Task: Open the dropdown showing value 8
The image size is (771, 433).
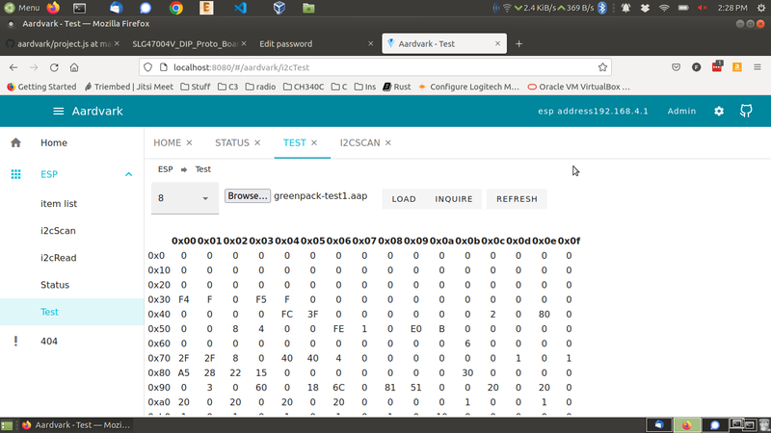Action: pyautogui.click(x=185, y=198)
